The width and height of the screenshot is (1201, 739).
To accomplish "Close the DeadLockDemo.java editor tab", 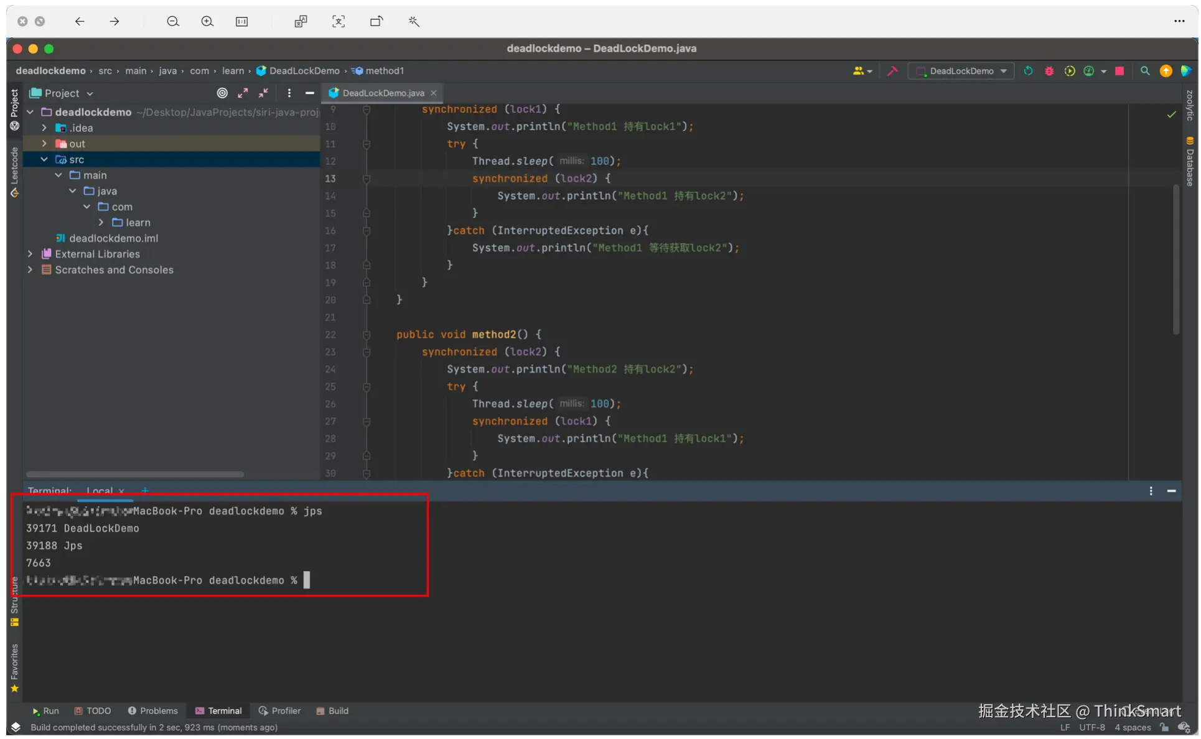I will (x=434, y=93).
